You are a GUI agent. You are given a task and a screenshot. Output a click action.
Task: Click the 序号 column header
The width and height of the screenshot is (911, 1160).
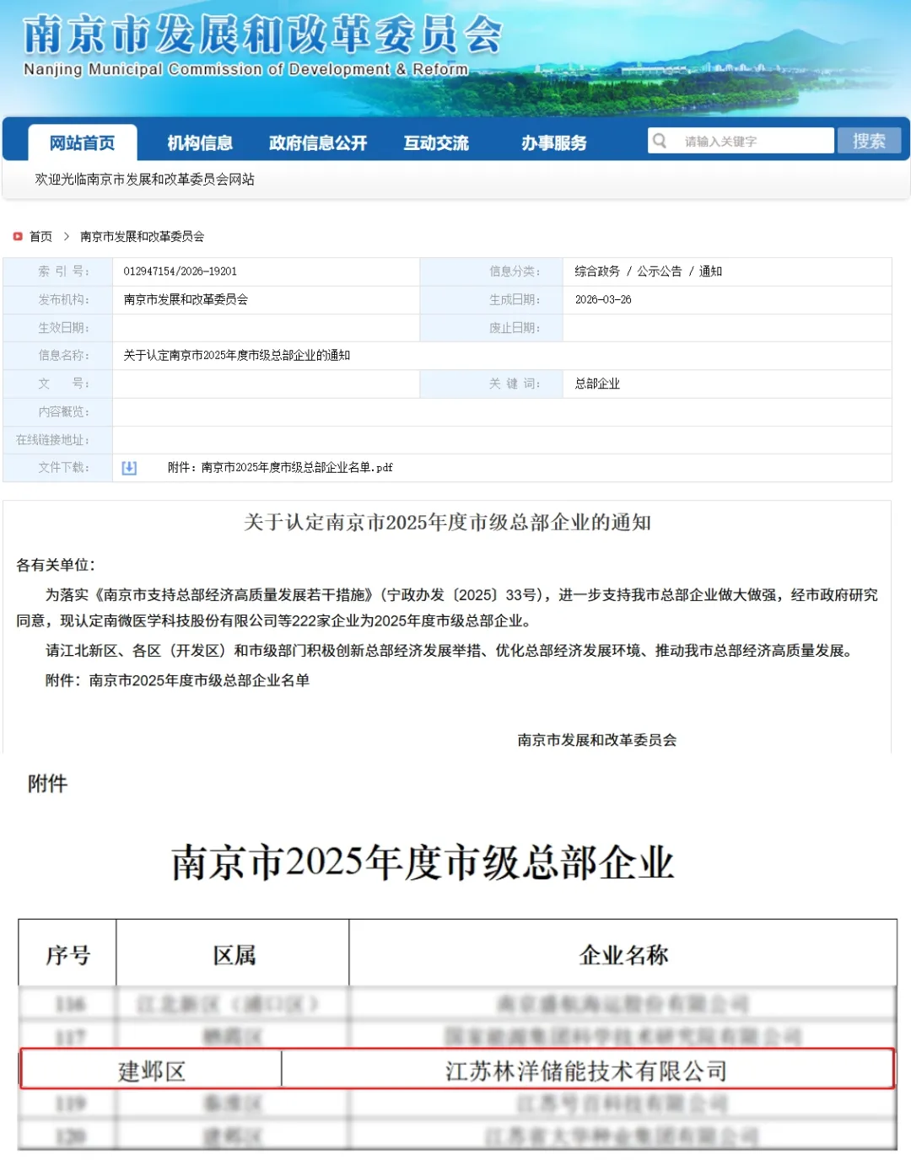(x=67, y=955)
